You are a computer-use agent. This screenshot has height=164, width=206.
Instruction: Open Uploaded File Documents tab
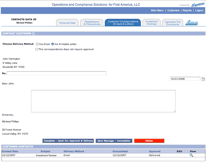coord(172,23)
